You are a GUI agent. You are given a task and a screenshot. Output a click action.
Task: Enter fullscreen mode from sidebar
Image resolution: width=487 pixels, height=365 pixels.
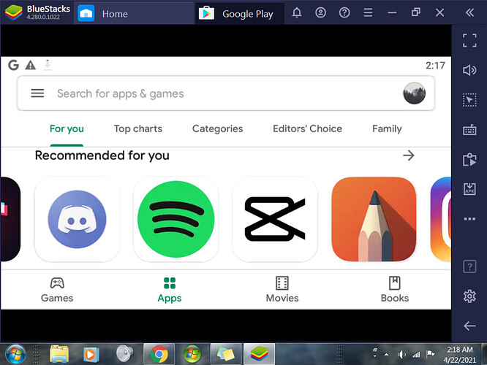point(469,40)
